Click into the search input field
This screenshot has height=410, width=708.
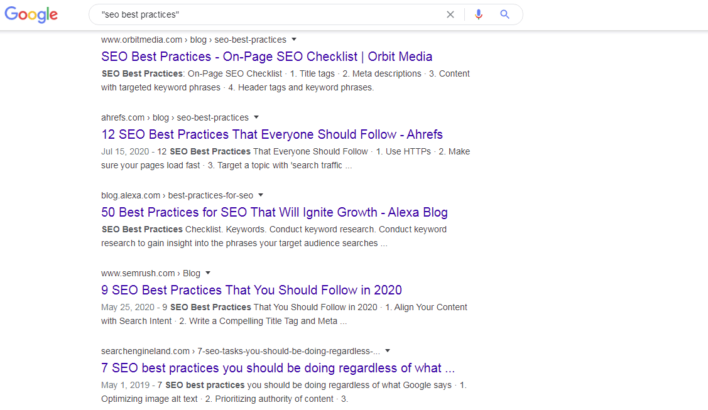pos(264,14)
